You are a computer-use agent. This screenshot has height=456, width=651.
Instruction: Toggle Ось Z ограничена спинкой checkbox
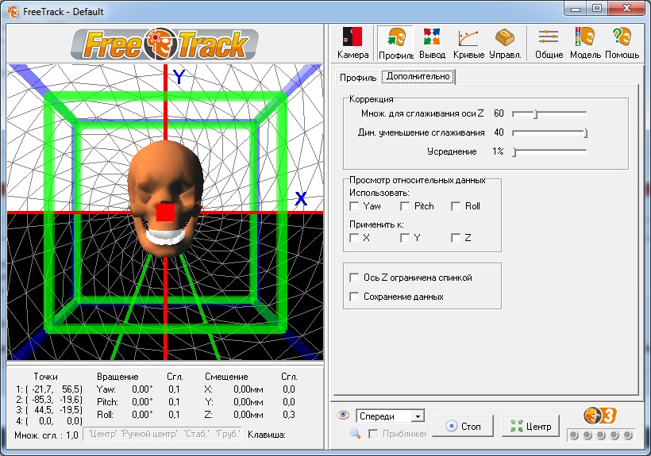tap(354, 278)
